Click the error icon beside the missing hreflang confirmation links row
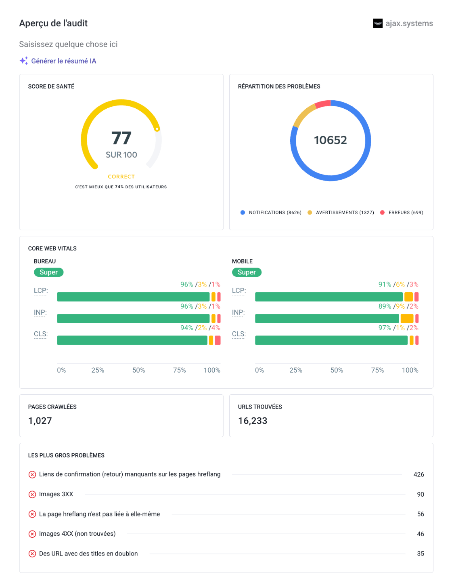Image resolution: width=452 pixels, height=577 pixels. pyautogui.click(x=32, y=474)
